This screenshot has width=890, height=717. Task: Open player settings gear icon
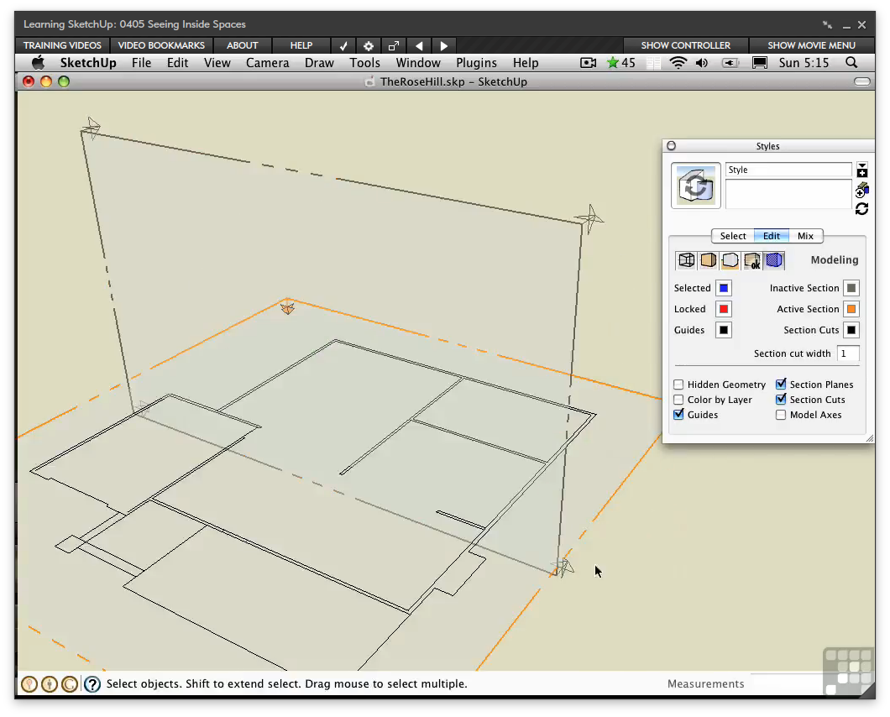point(369,45)
